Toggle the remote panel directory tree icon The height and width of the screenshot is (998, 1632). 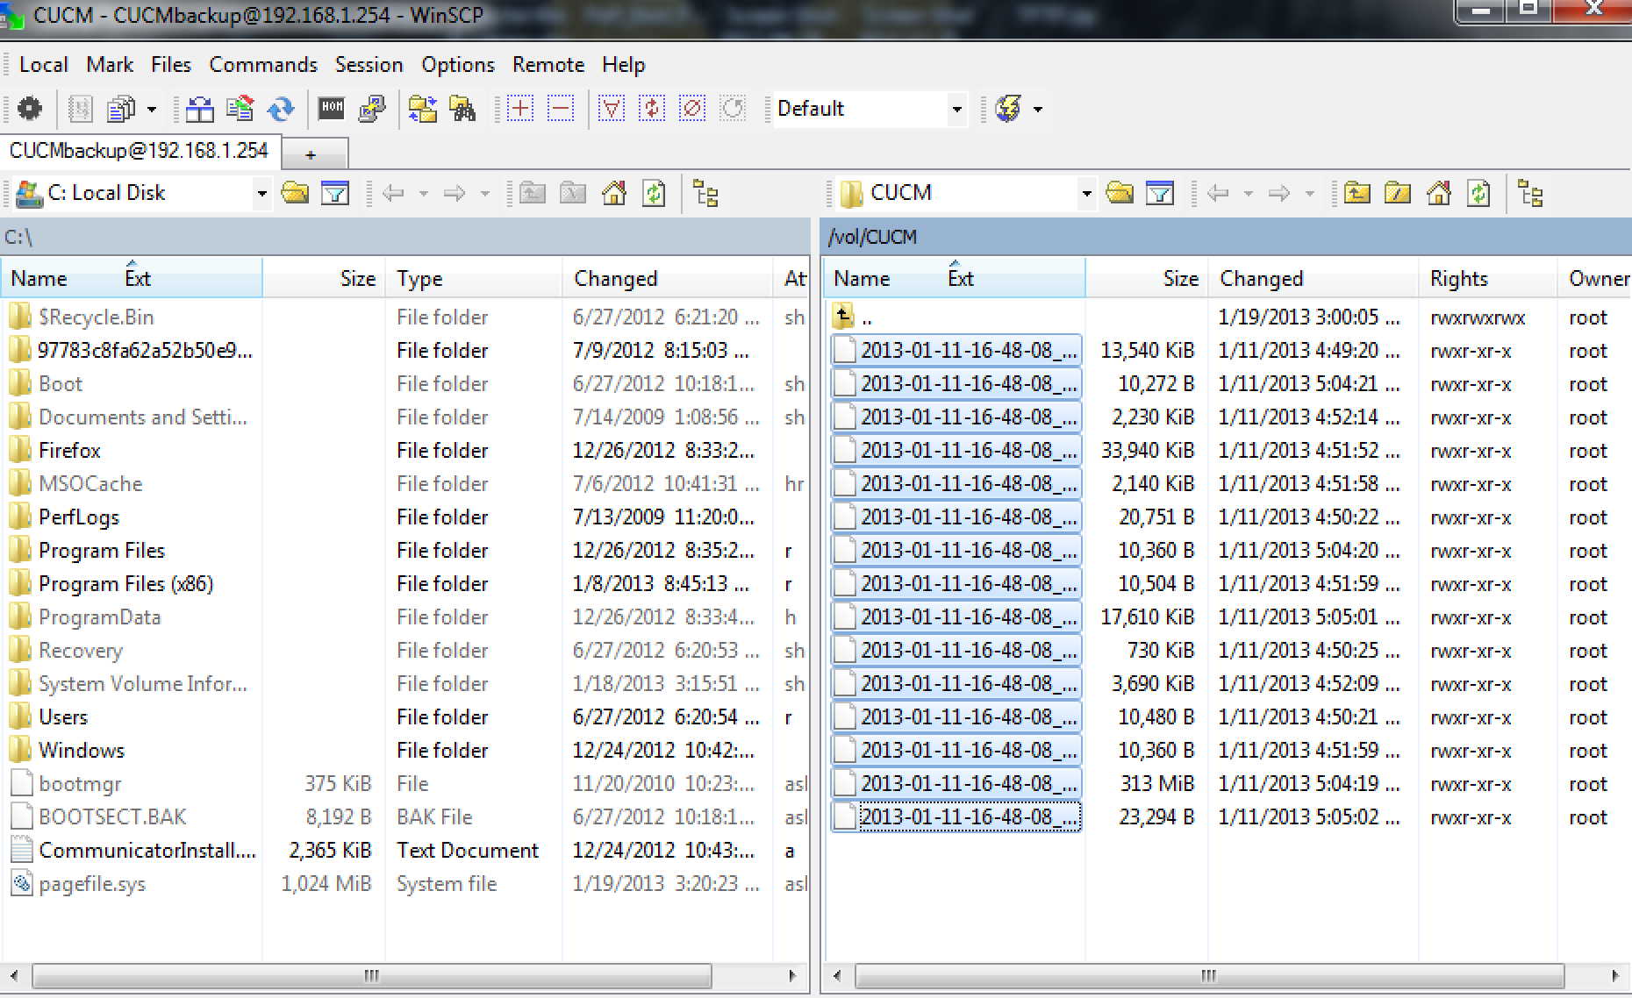coord(1530,193)
